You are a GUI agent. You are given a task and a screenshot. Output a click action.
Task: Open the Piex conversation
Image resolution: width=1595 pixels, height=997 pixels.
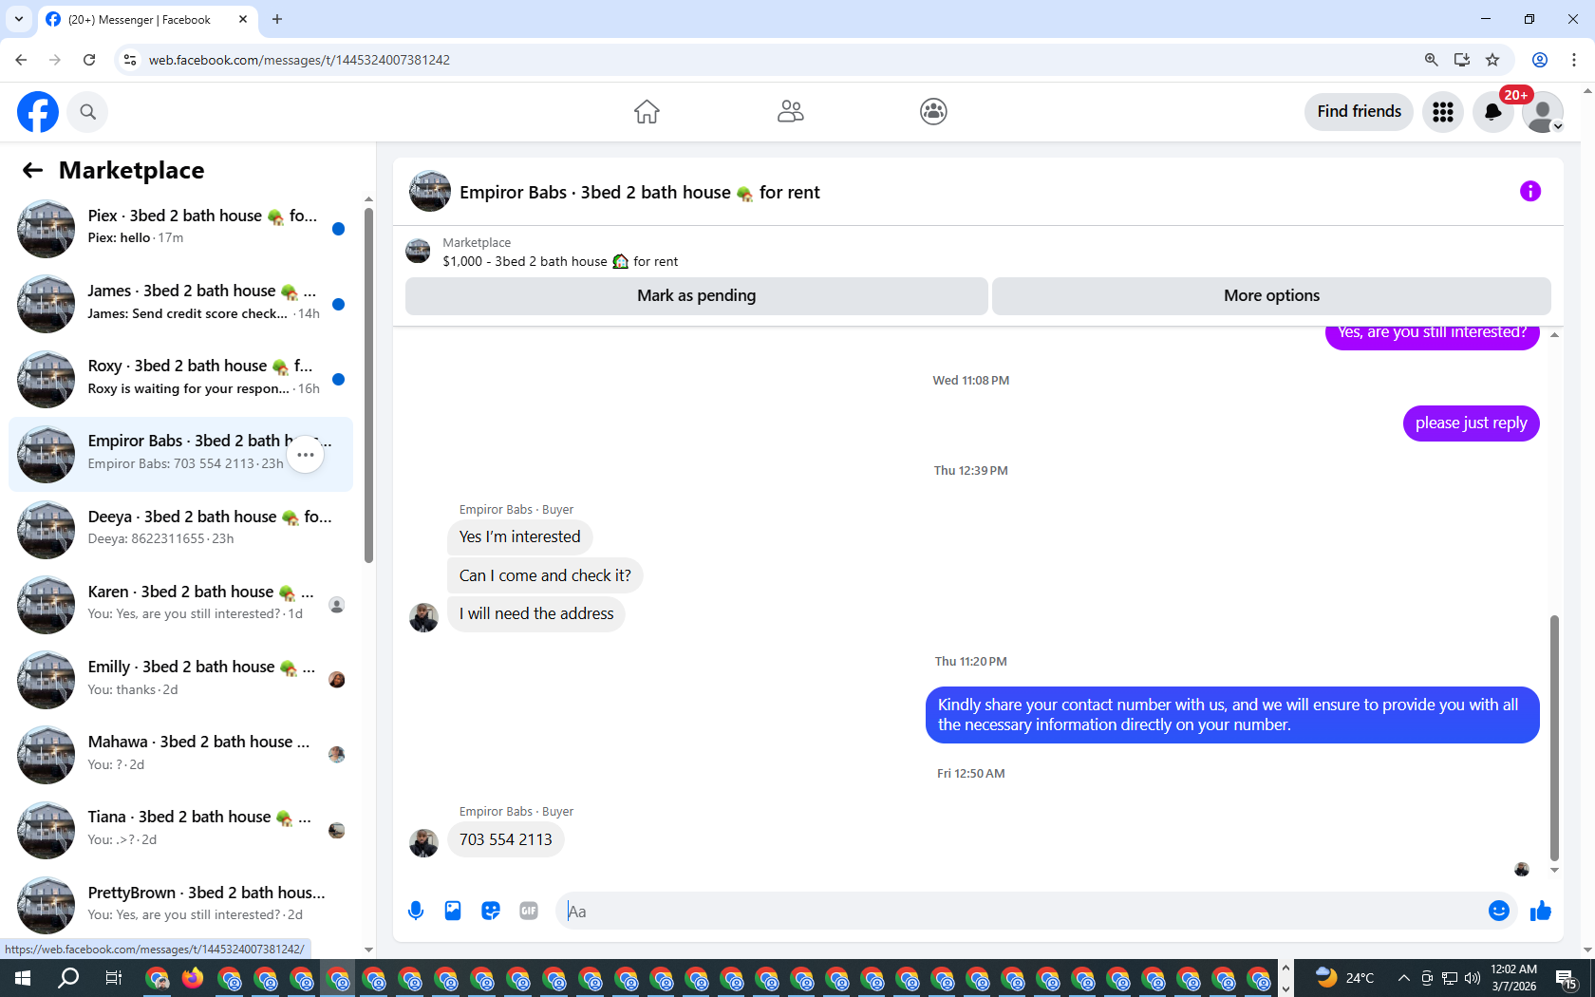coord(180,229)
